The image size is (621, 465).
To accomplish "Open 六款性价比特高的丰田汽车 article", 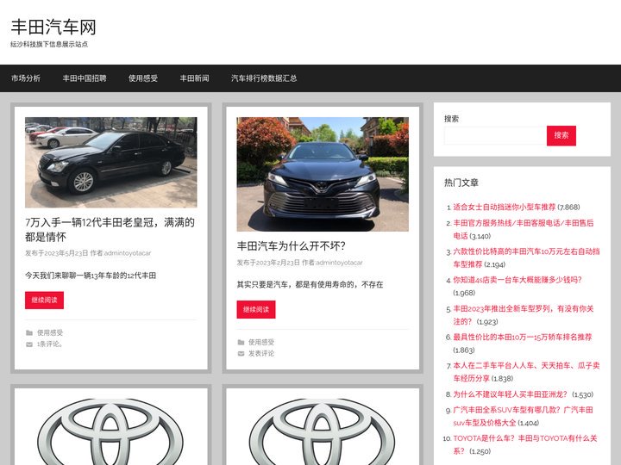I will (526, 257).
